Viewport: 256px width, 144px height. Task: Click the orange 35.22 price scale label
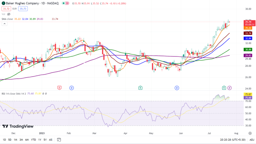click(248, 28)
